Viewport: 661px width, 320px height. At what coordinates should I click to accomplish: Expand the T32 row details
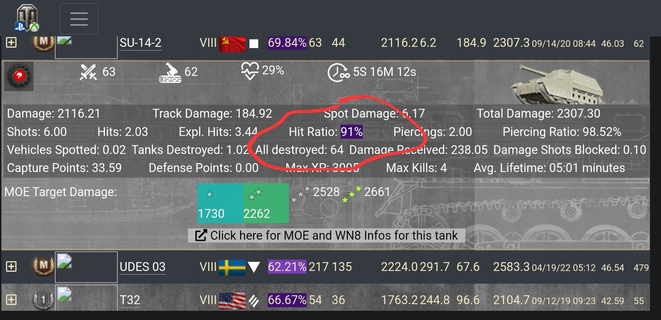point(11,299)
